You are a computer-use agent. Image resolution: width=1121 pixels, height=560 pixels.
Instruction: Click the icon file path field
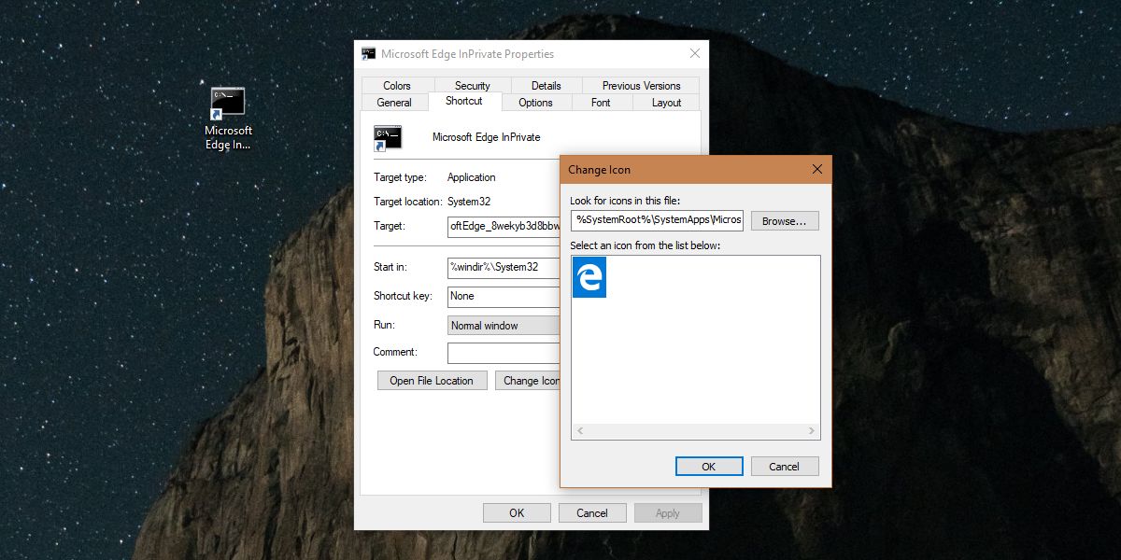pyautogui.click(x=658, y=220)
